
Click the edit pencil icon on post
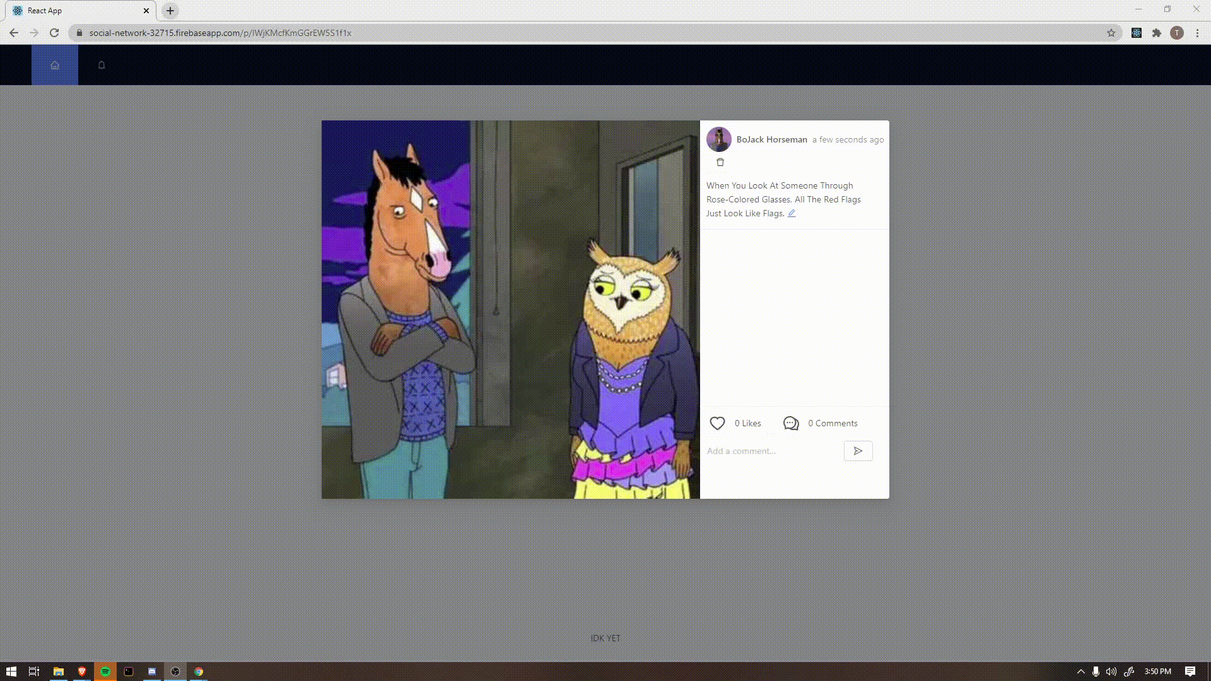tap(791, 213)
